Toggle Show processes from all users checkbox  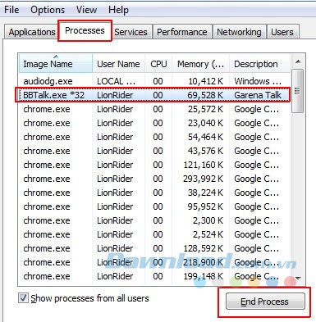[x=23, y=297]
